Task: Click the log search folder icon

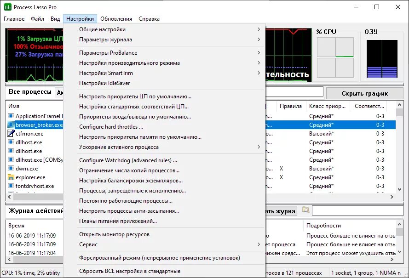Action: click(305, 210)
